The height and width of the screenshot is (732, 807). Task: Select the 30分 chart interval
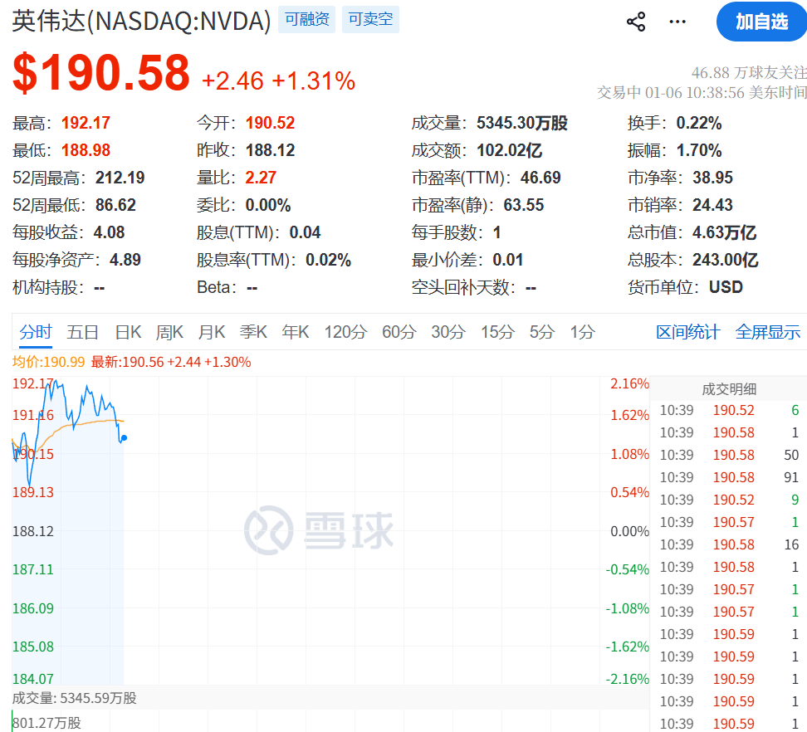(x=448, y=332)
